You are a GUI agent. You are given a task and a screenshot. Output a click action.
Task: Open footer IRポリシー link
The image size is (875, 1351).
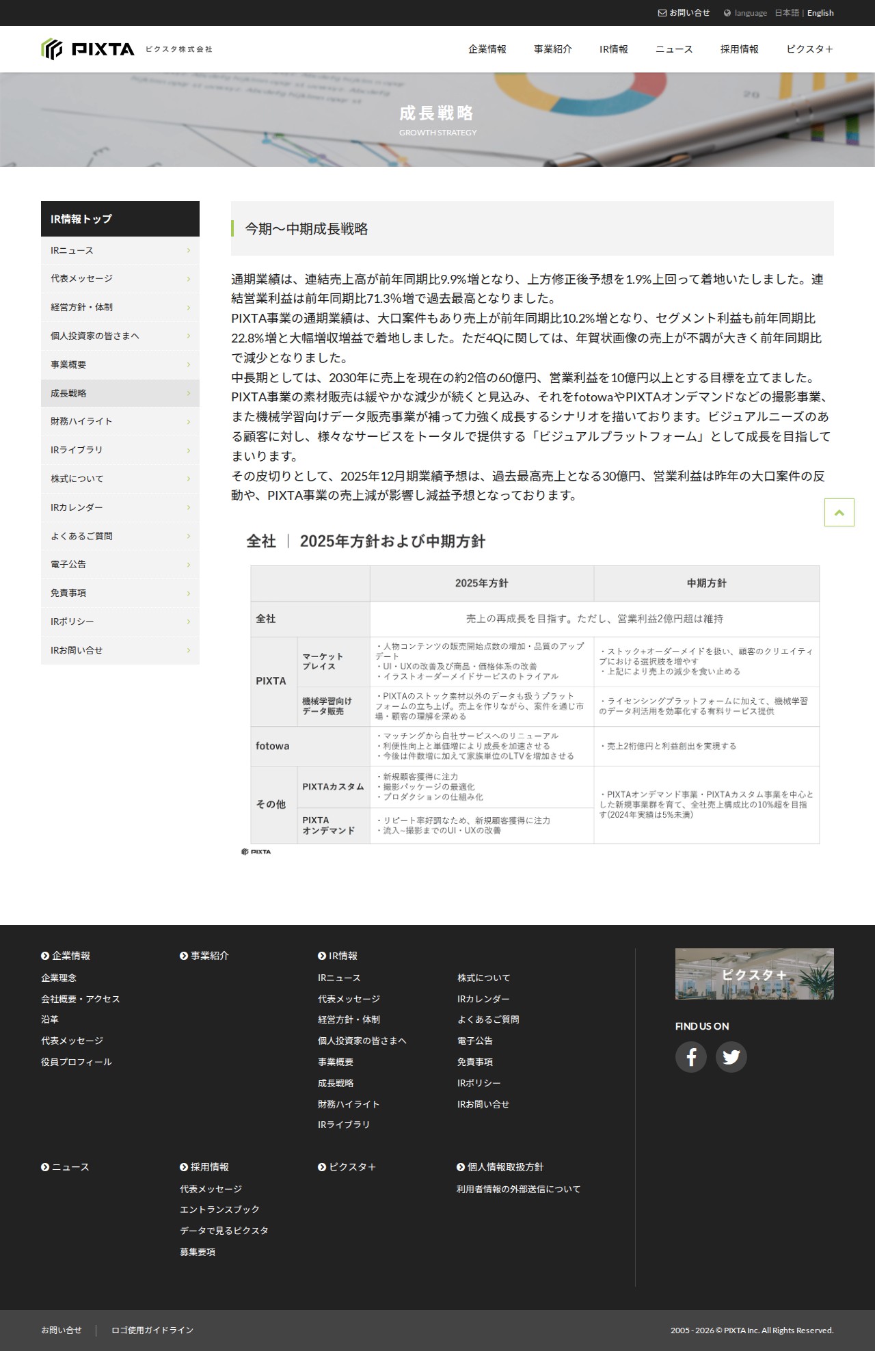[479, 1084]
